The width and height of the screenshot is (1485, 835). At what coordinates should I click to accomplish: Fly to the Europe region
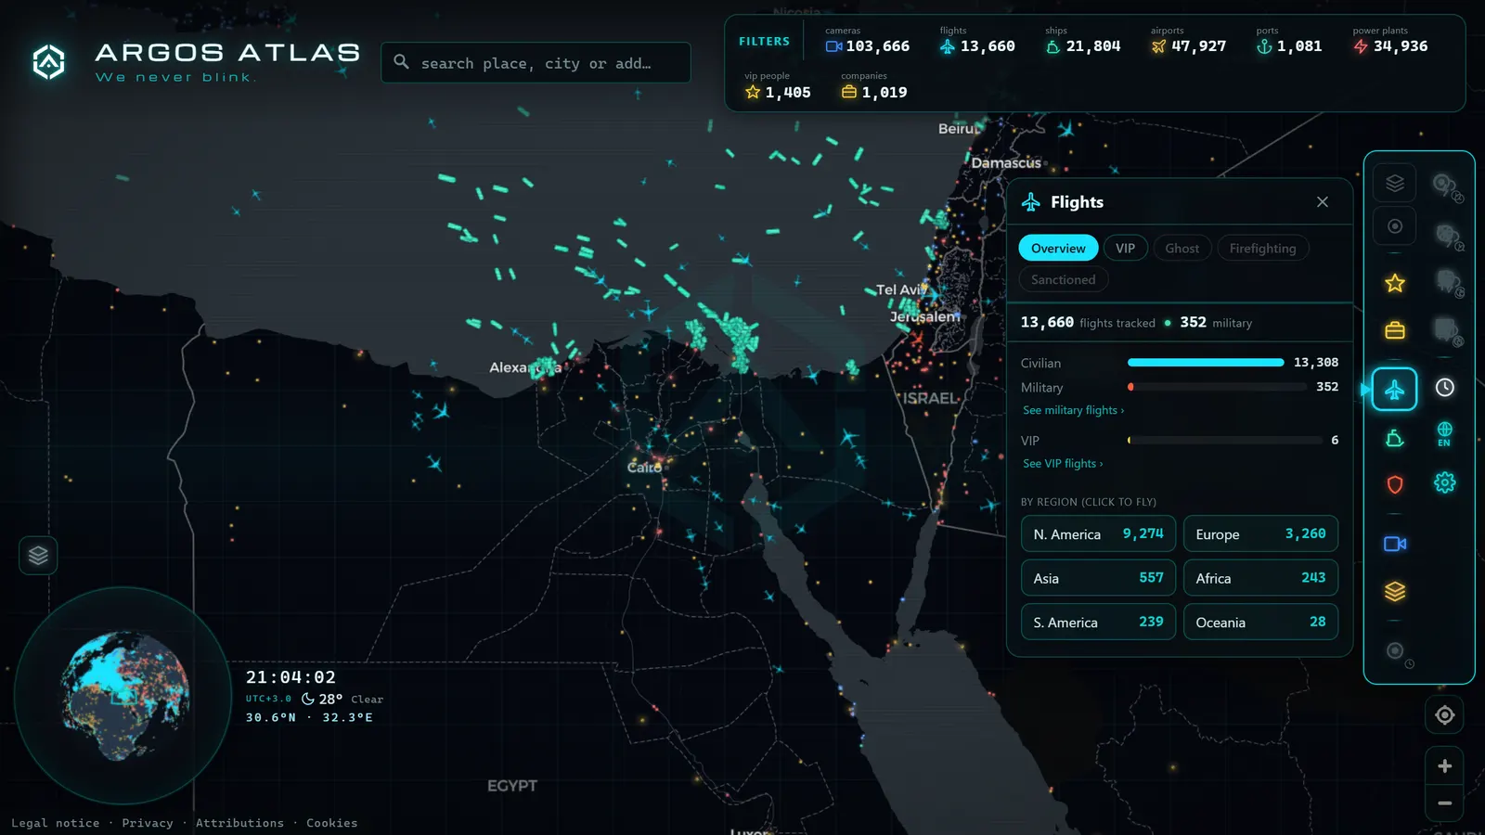click(x=1260, y=534)
